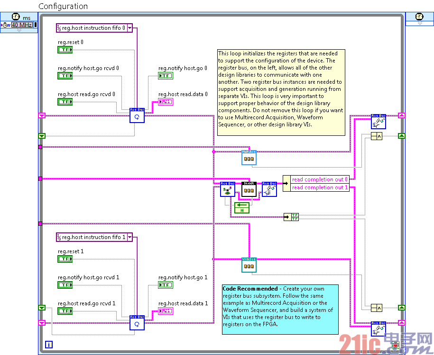Click the Configuration loop label
The height and width of the screenshot is (355, 434).
[63, 6]
